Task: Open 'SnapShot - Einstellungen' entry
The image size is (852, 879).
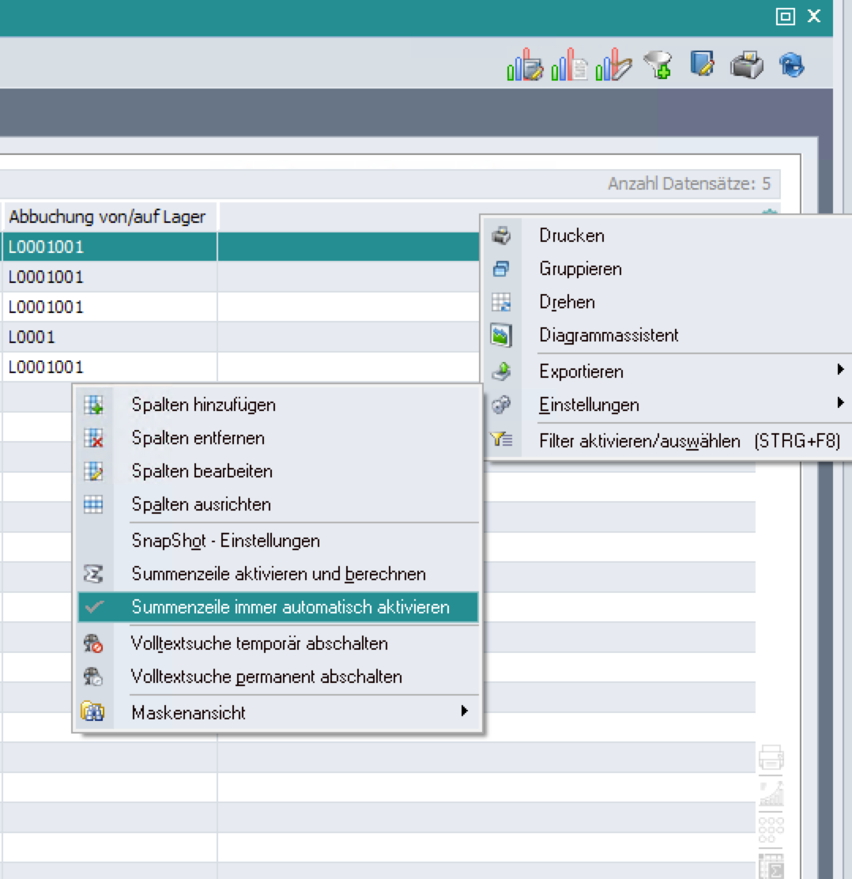Action: point(225,541)
